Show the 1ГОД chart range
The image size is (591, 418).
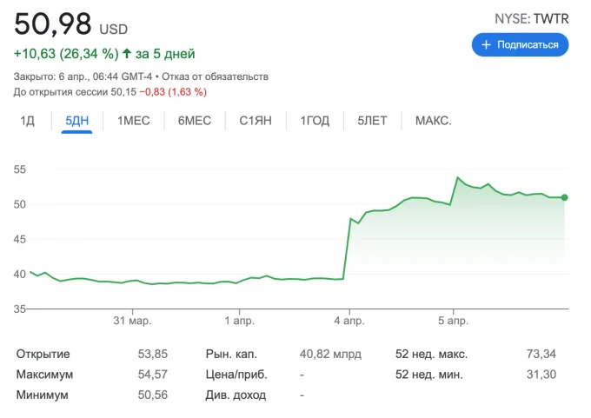pos(315,121)
